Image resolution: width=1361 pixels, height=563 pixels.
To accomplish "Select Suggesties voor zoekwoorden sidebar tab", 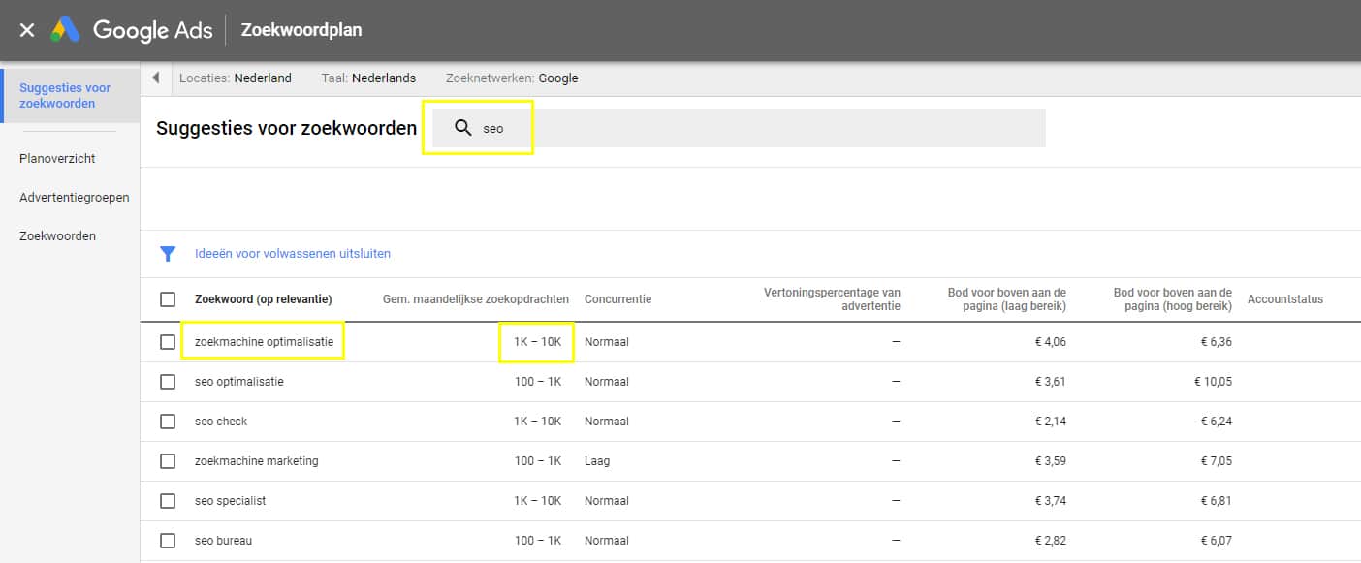I will tap(65, 95).
